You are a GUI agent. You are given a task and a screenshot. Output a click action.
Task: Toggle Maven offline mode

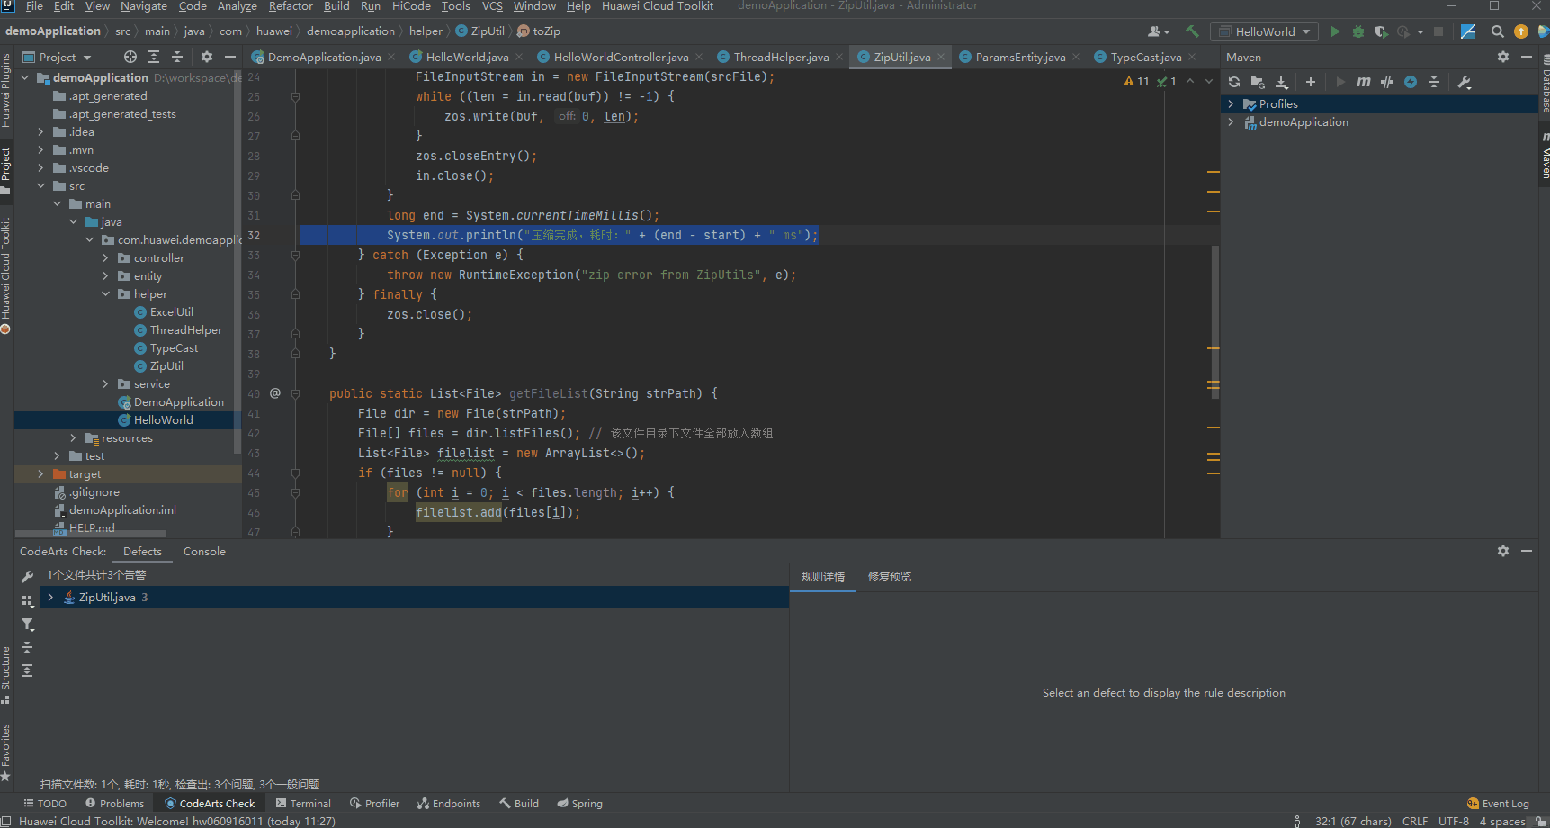(x=1387, y=82)
